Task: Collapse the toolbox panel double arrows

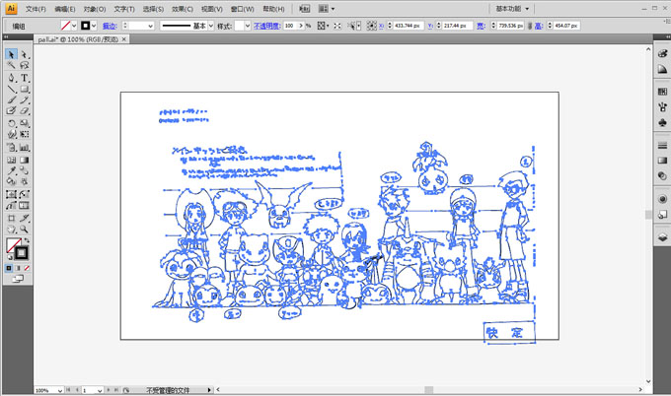Action: click(x=6, y=37)
